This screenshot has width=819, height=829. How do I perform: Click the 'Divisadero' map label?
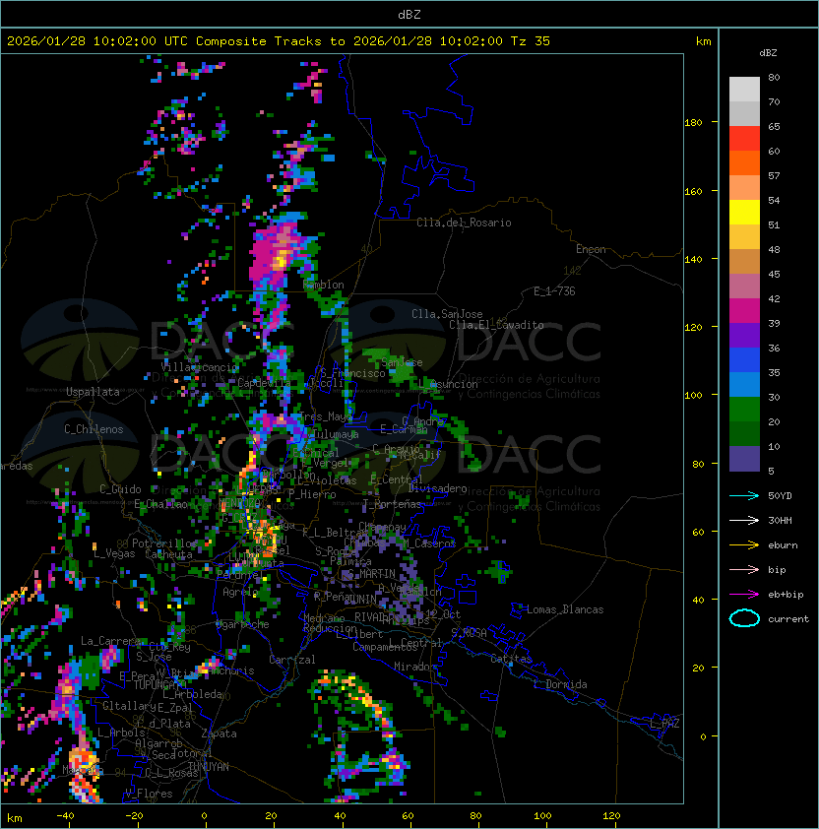click(x=437, y=488)
